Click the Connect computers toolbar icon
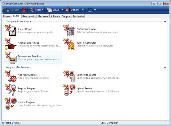Viewport: 171px width, 126px height. coord(7,10)
